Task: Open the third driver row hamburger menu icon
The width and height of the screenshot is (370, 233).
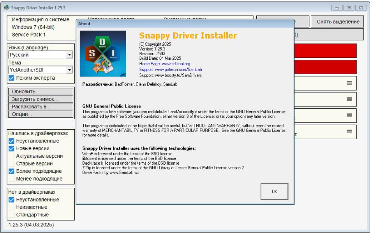Action: click(349, 115)
